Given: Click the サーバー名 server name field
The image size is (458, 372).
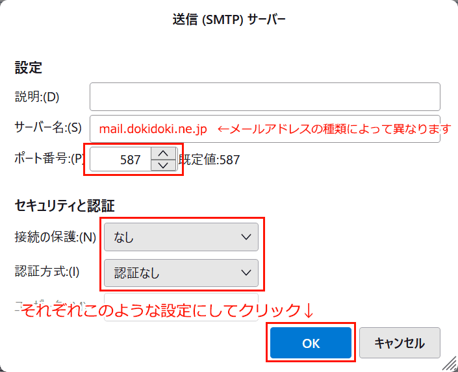Looking at the screenshot, I should (x=264, y=129).
